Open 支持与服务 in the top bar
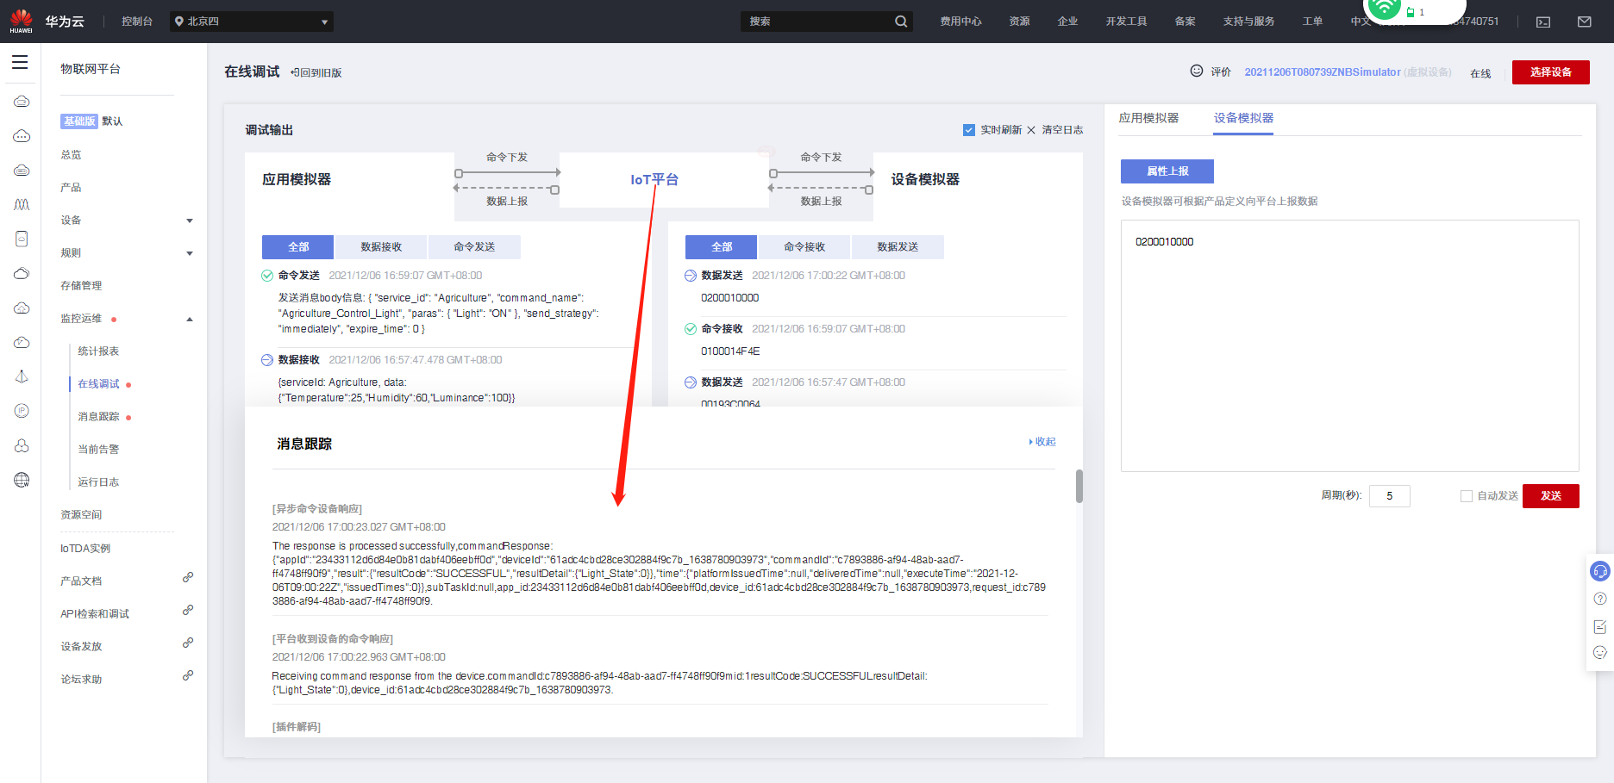This screenshot has height=783, width=1614. [1249, 22]
